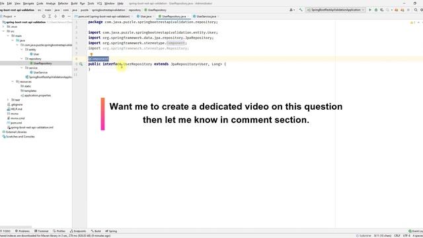Viewport: 423px width, 238px height.
Task: Open the Build tool window
Action: tap(96, 231)
